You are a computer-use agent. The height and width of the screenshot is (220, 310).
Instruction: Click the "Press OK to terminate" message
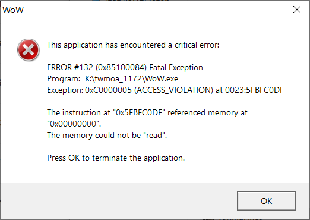point(116,158)
